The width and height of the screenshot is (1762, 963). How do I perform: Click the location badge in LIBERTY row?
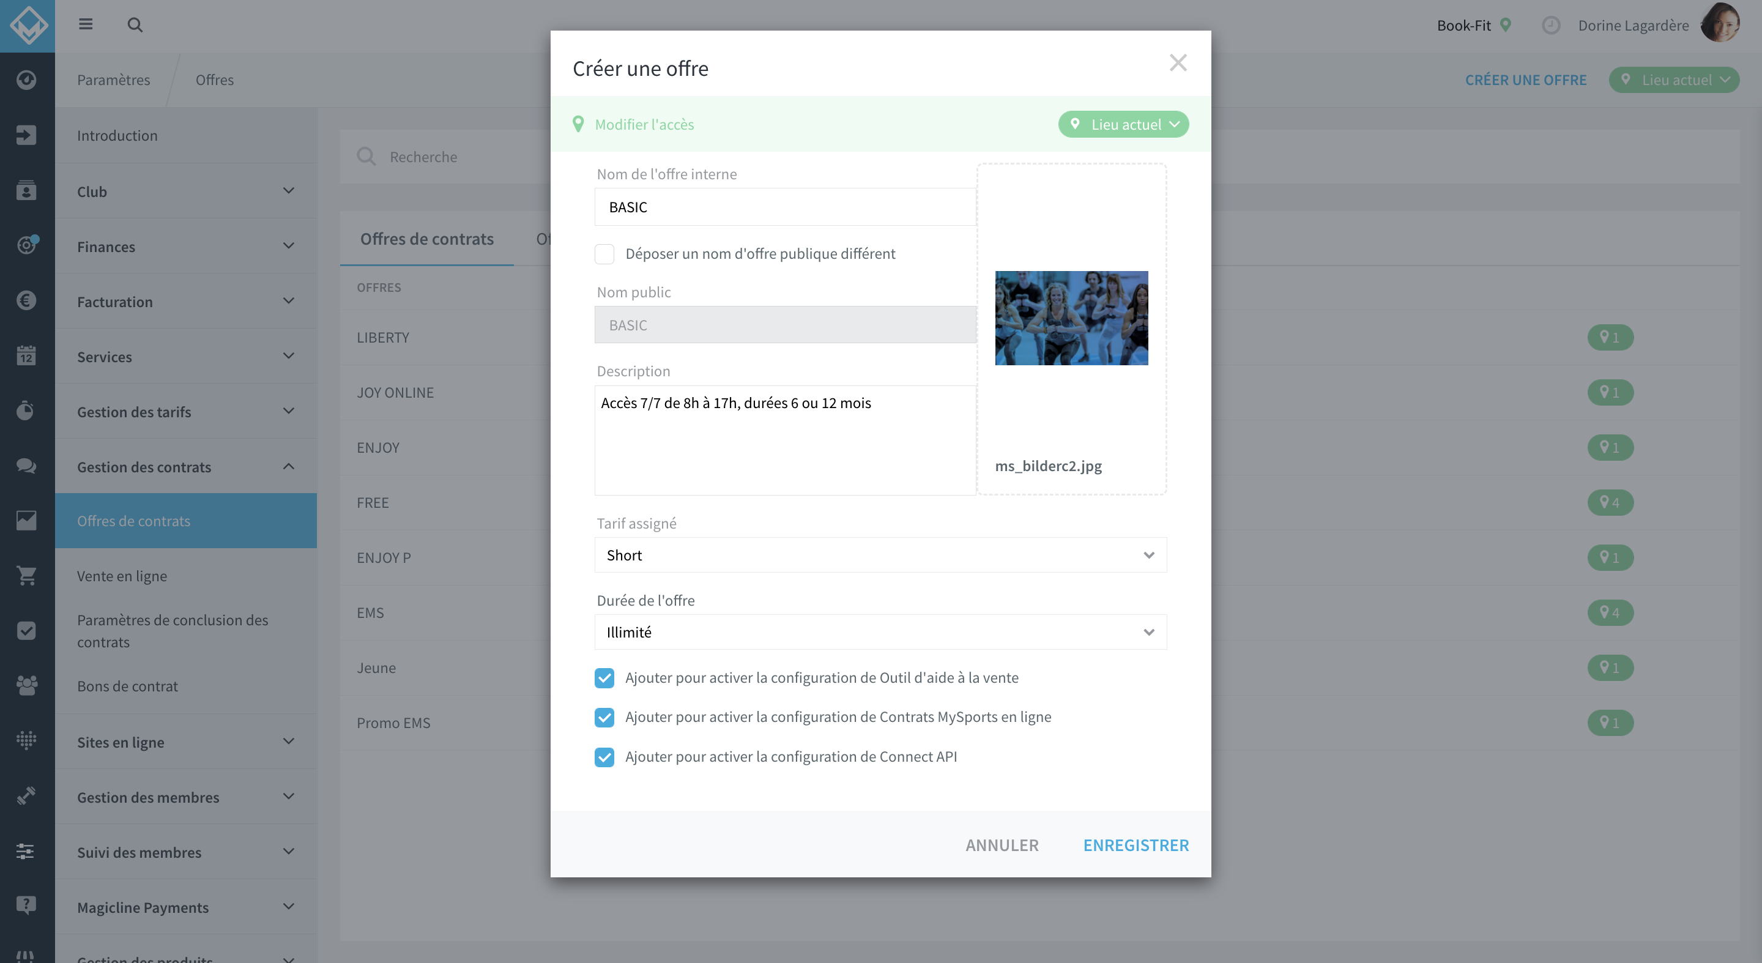[x=1610, y=337]
